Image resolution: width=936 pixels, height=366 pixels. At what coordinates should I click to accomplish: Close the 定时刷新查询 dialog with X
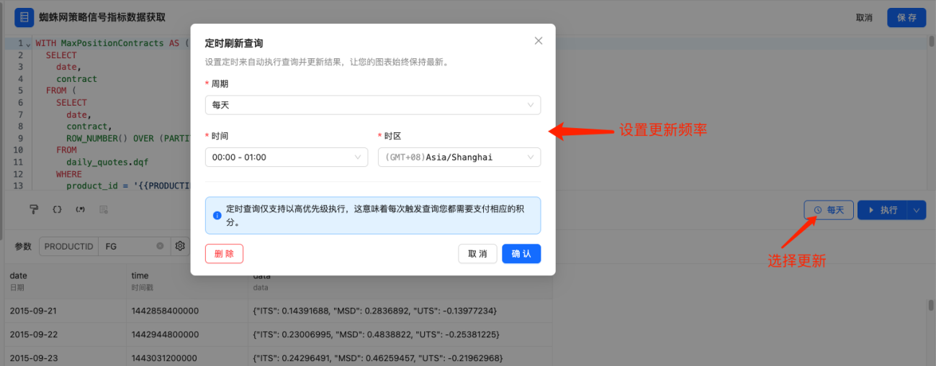(x=539, y=41)
